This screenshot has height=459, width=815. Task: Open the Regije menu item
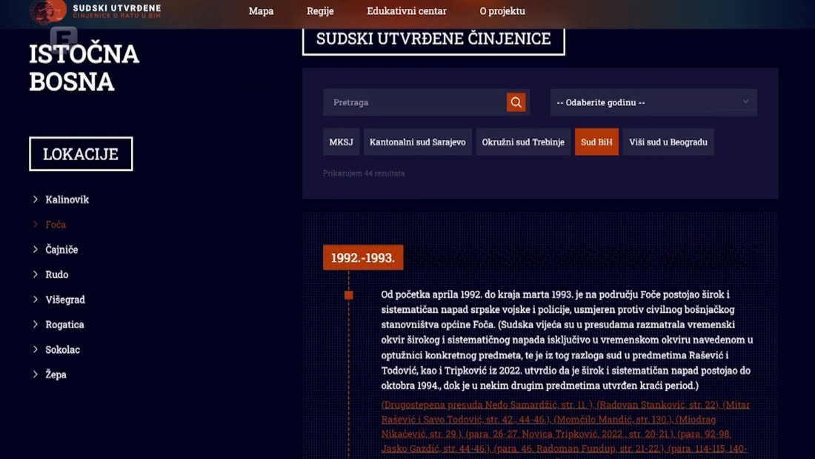click(320, 11)
